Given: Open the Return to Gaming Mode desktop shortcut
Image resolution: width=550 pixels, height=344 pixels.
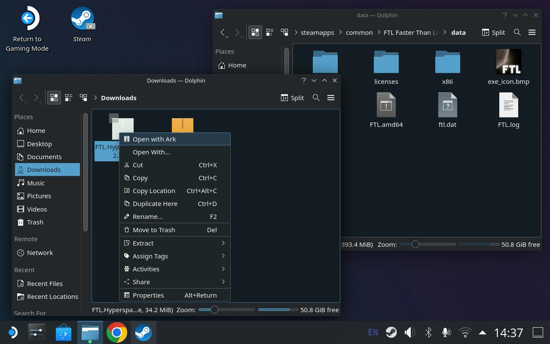Looking at the screenshot, I should 27,29.
